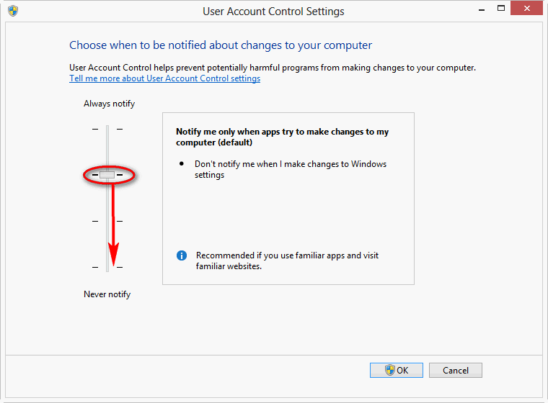The image size is (548, 403).
Task: Click the Cancel button
Action: 456,370
